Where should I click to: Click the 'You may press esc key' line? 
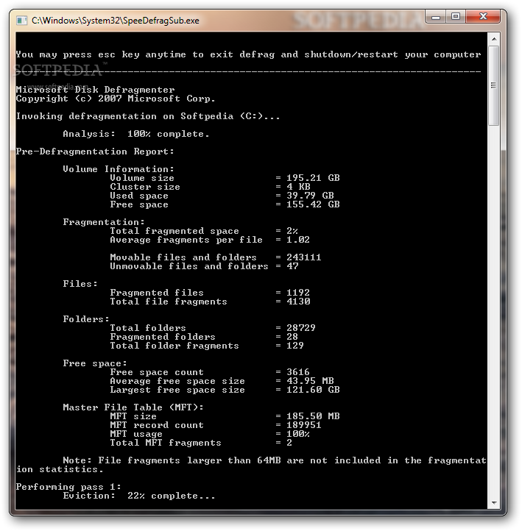pos(248,54)
